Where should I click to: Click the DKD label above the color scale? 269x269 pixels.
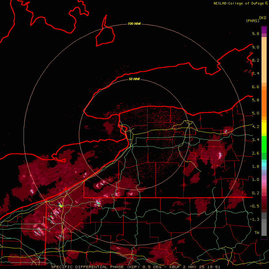(262, 18)
